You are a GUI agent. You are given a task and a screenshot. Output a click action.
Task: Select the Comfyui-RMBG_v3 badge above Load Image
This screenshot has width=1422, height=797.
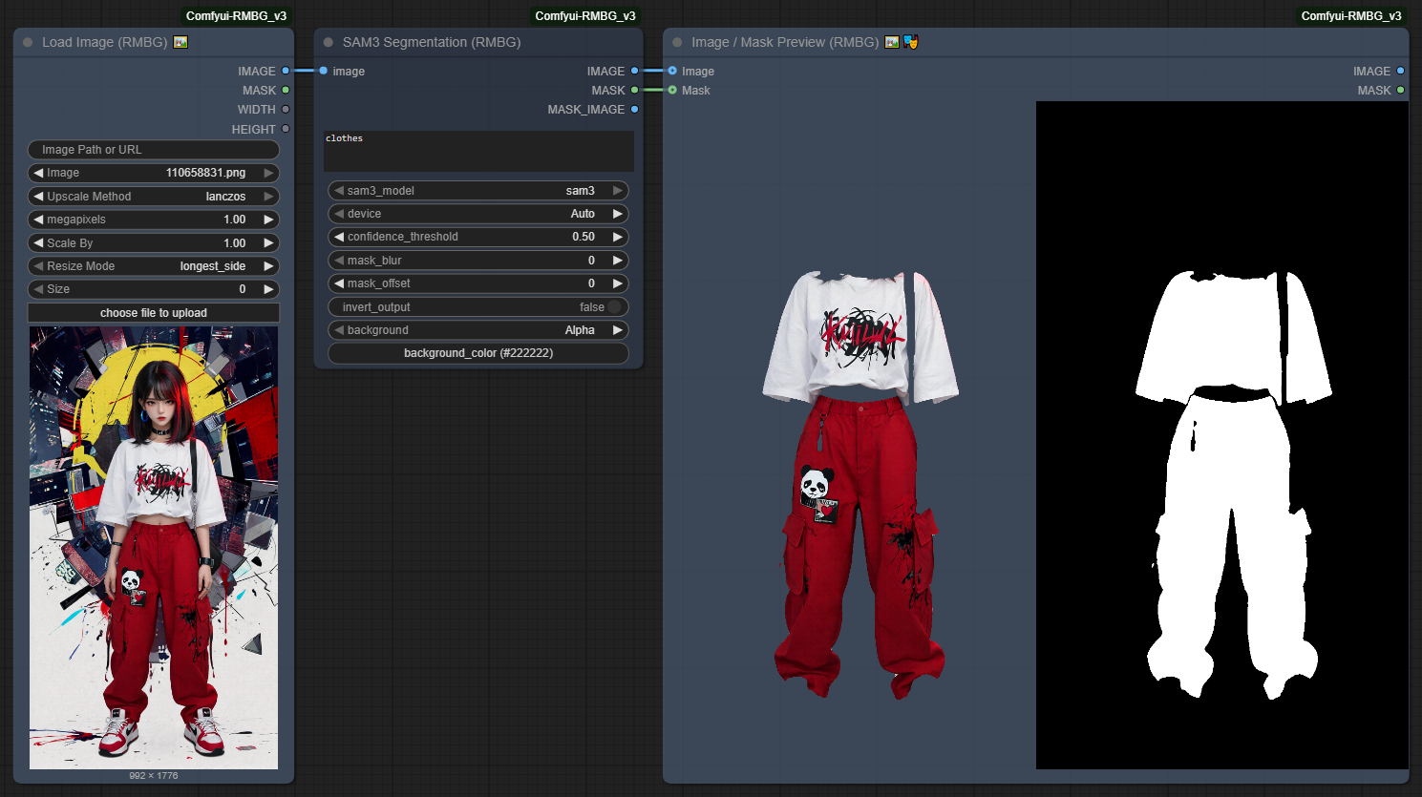(236, 15)
